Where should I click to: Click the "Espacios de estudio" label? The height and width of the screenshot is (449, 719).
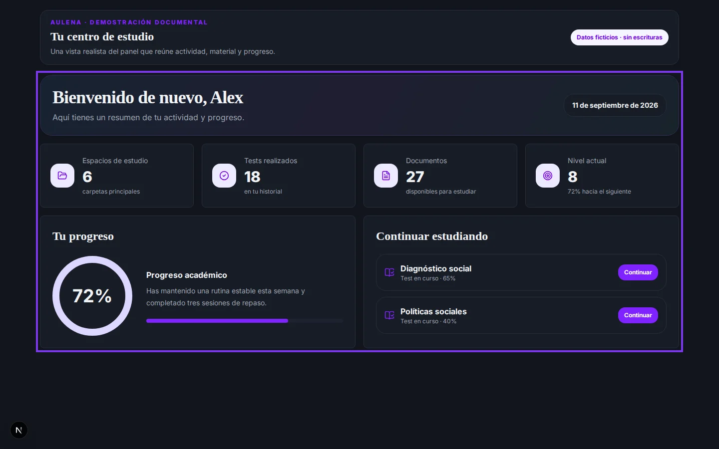pyautogui.click(x=115, y=161)
